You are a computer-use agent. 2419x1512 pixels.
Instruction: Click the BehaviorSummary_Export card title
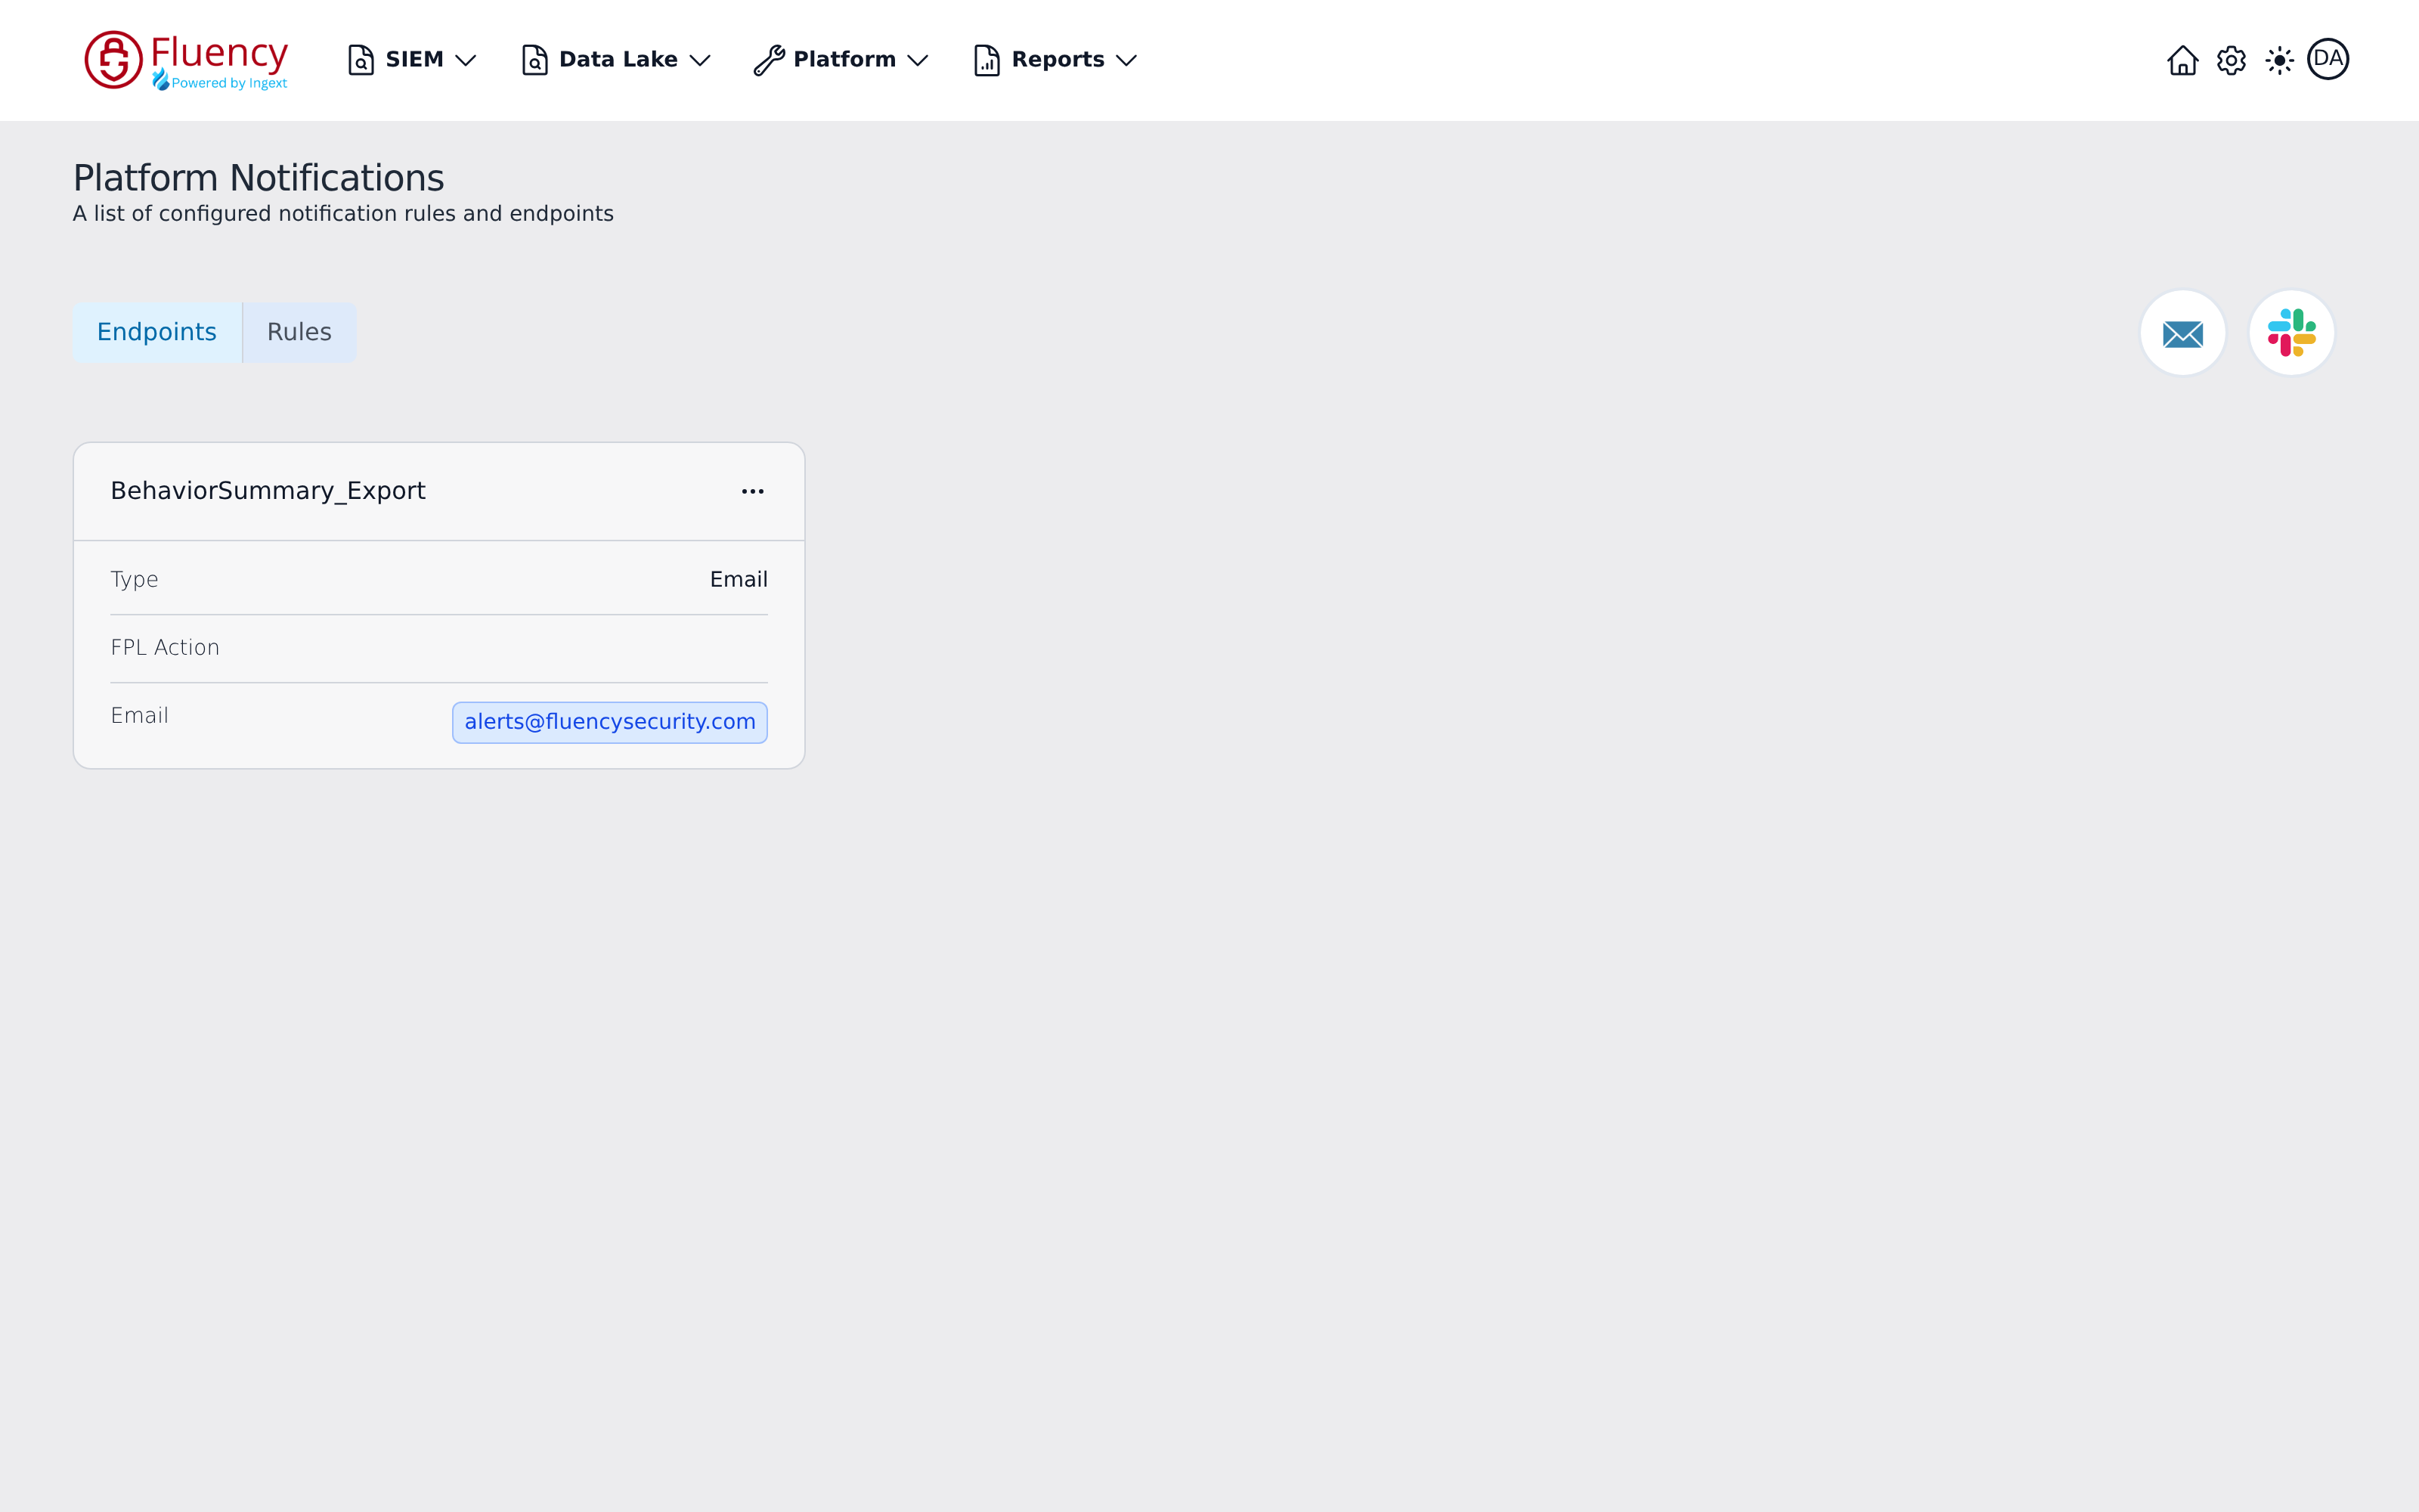[x=268, y=491]
